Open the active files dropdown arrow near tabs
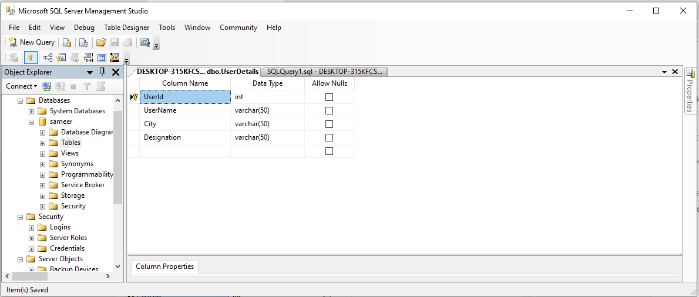Viewport: 699px width, 297px height. point(665,72)
